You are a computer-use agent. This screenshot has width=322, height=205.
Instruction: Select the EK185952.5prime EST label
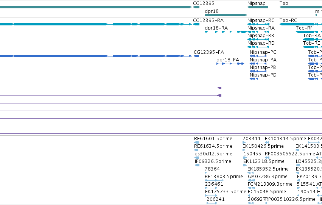[268, 169]
